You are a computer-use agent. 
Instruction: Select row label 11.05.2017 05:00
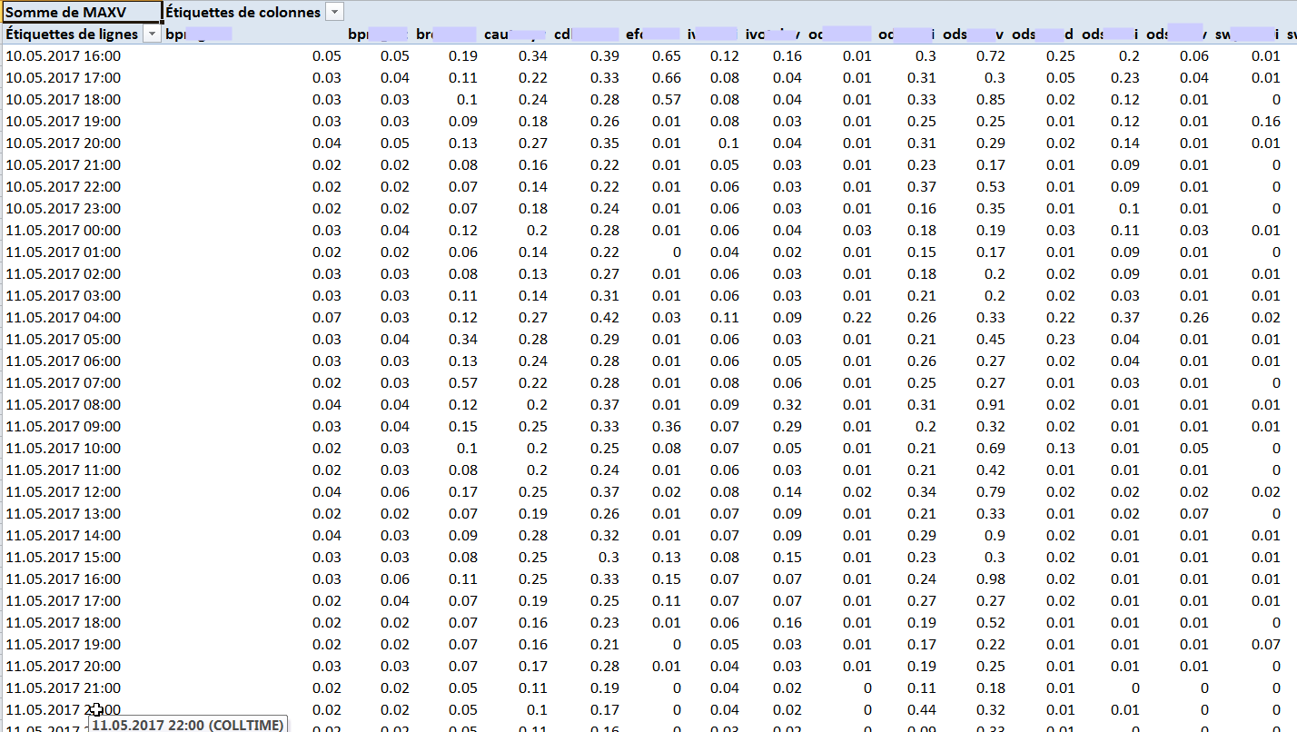[64, 340]
